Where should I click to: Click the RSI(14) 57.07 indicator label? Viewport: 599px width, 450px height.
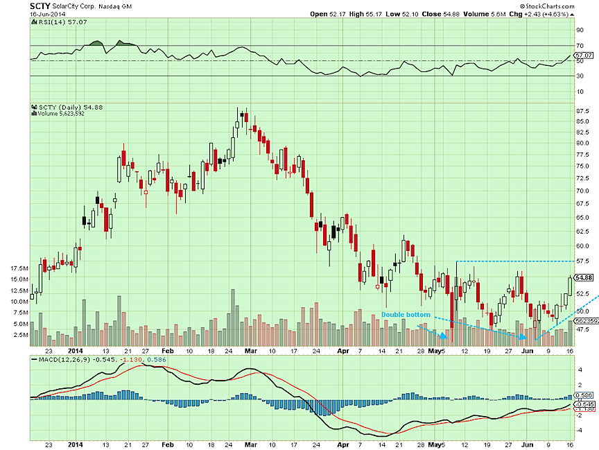62,22
